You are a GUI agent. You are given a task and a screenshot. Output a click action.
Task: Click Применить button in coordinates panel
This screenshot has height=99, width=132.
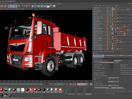[x=88, y=94]
